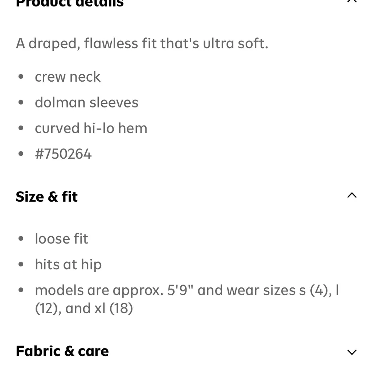The width and height of the screenshot is (372, 372).
Task: Click the bullet beside "curved hi-lo hem"
Action: [21, 128]
